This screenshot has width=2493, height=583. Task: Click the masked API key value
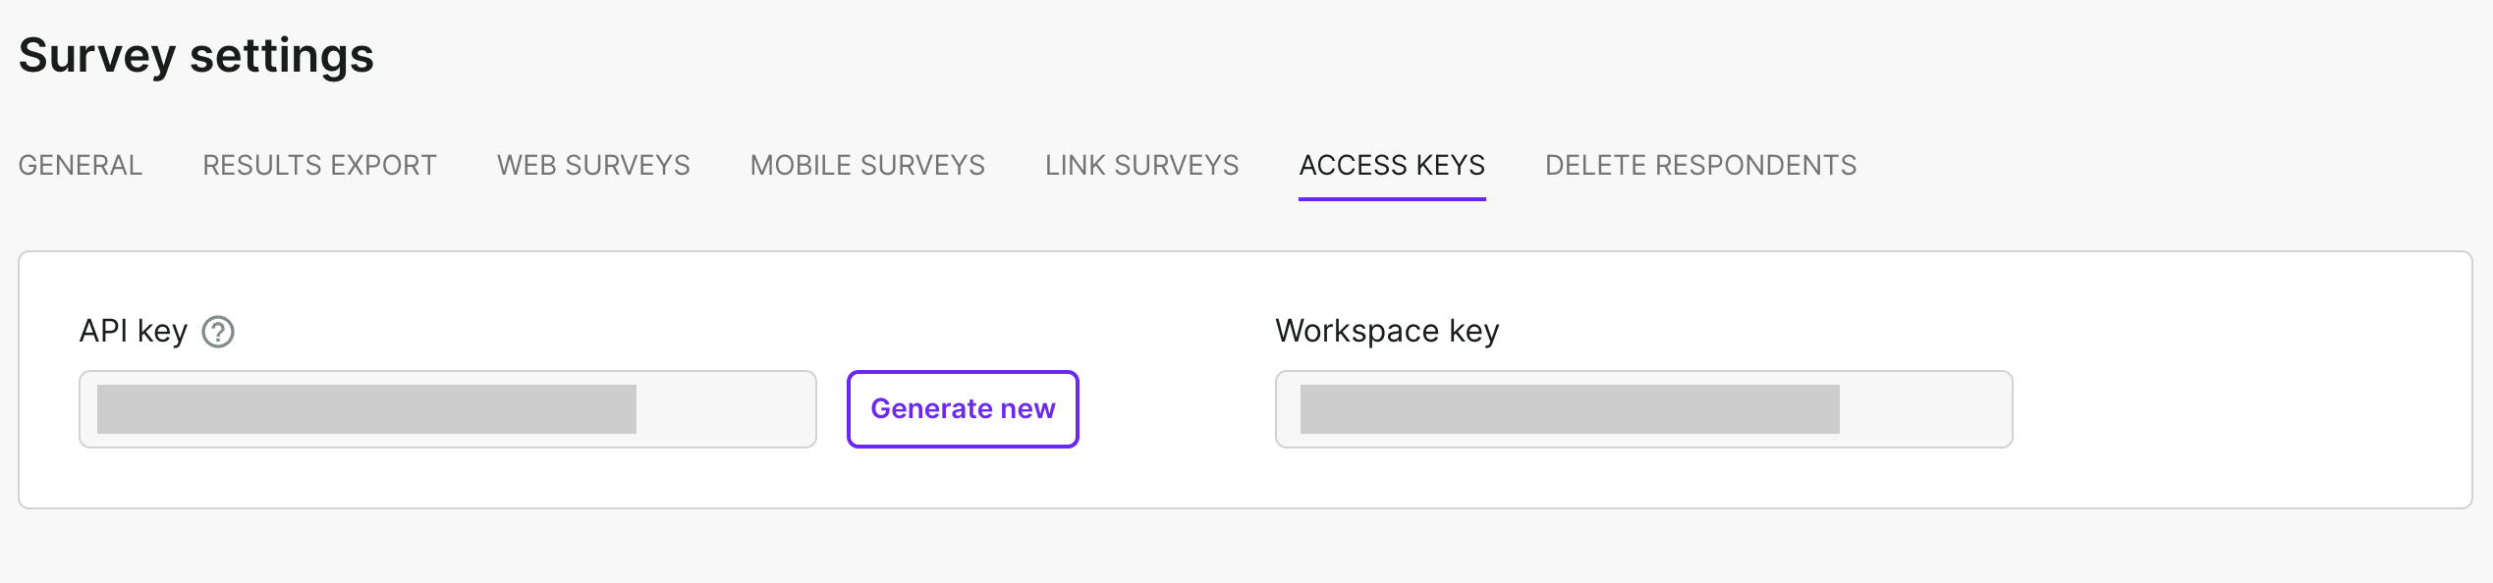tap(366, 409)
